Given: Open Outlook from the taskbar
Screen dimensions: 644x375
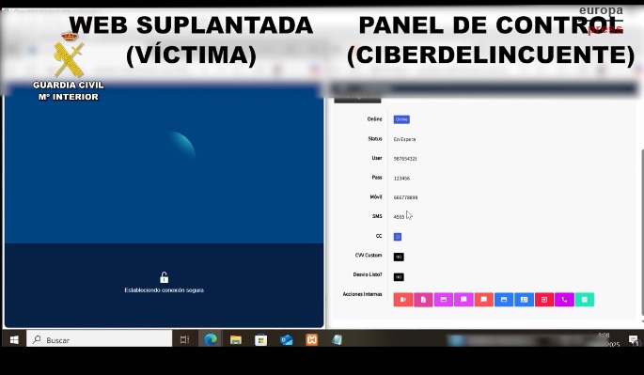Looking at the screenshot, I should tap(286, 339).
